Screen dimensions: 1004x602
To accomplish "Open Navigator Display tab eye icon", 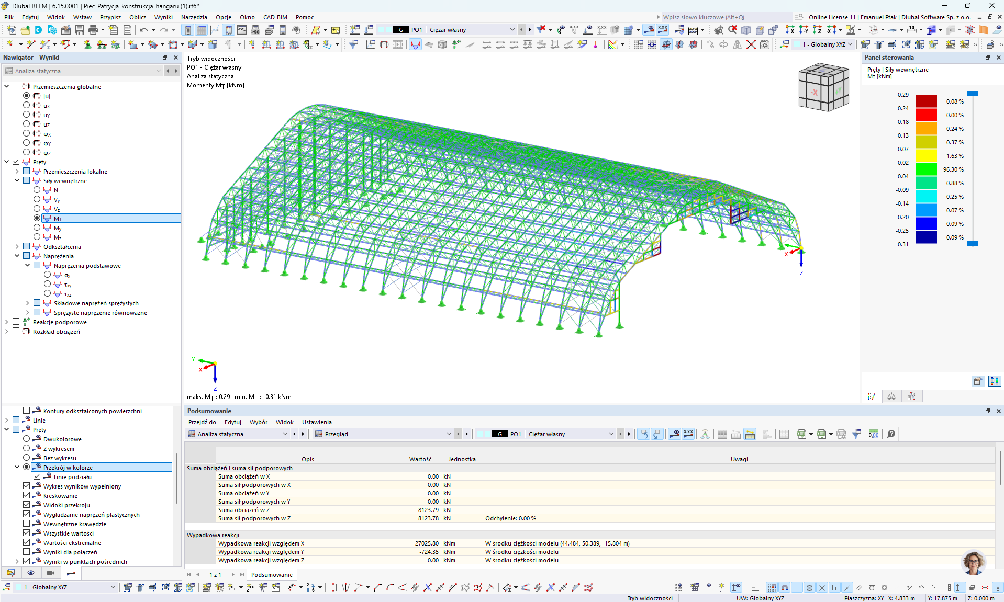I will [31, 573].
